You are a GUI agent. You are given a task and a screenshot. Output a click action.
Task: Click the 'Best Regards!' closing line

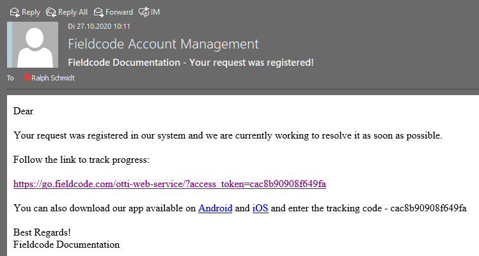point(42,232)
